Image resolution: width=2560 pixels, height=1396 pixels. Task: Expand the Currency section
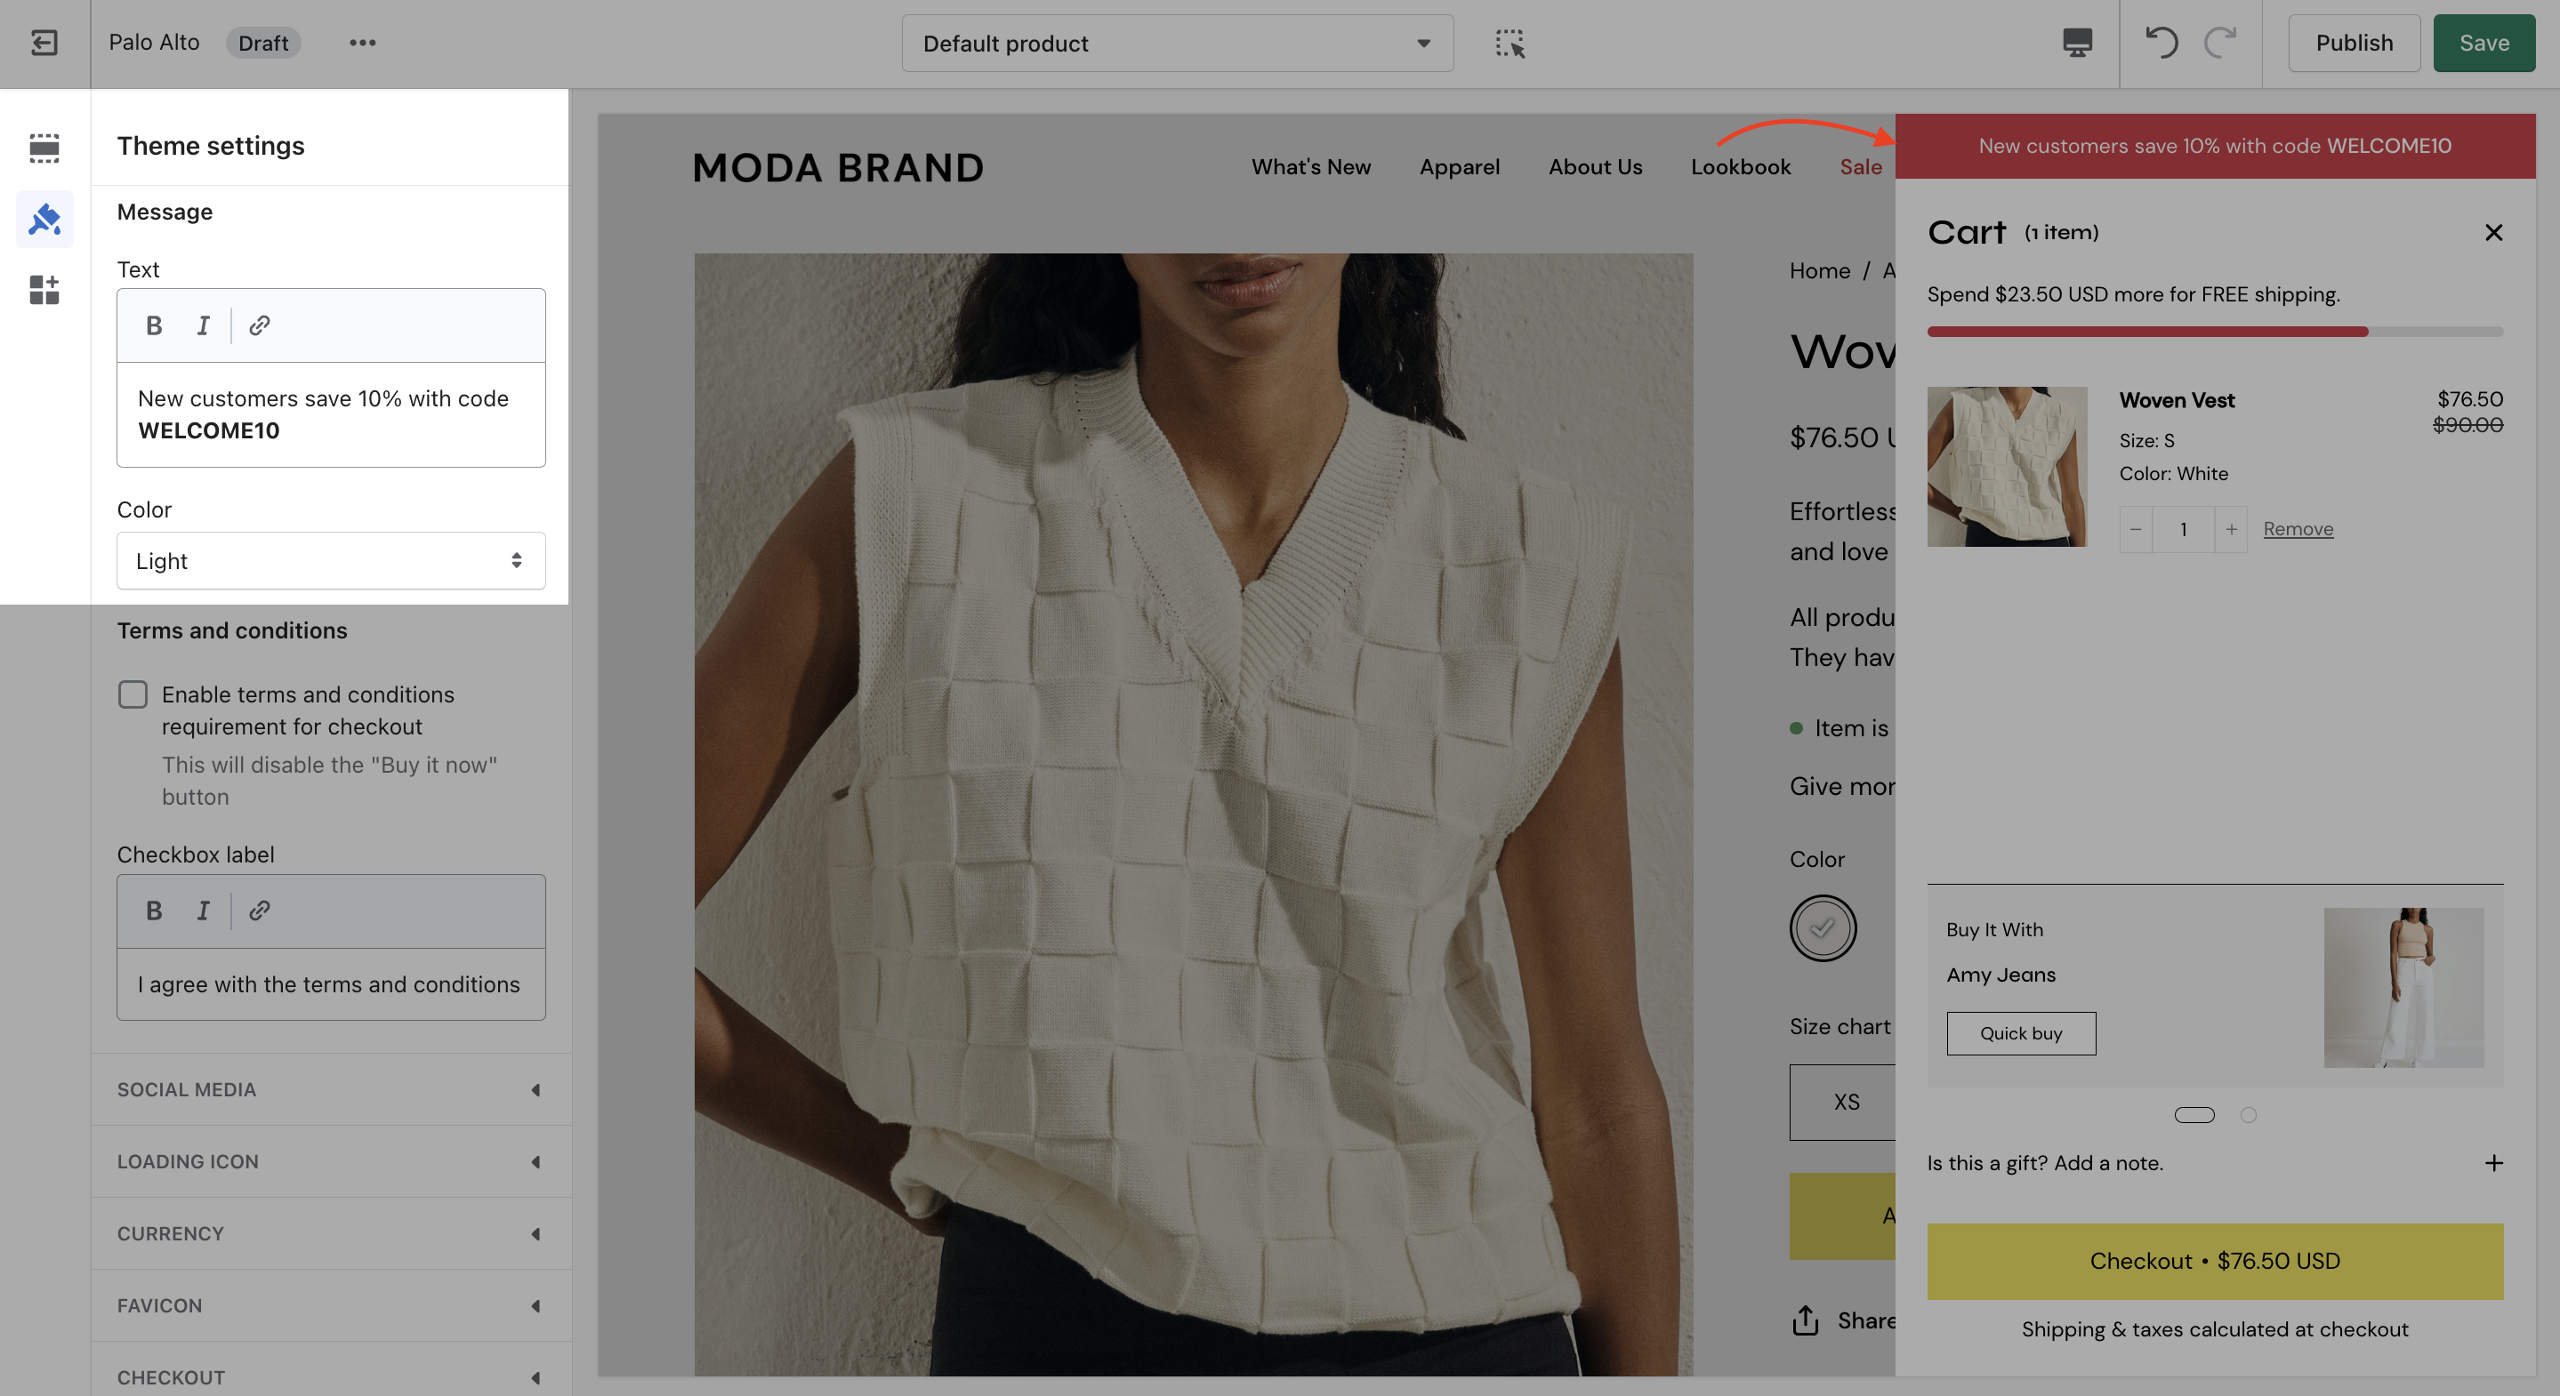point(331,1233)
